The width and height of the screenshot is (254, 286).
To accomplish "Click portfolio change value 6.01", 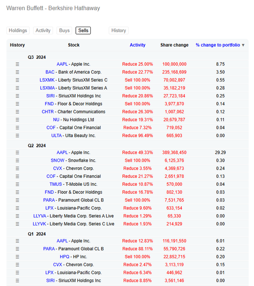I will [220, 241].
